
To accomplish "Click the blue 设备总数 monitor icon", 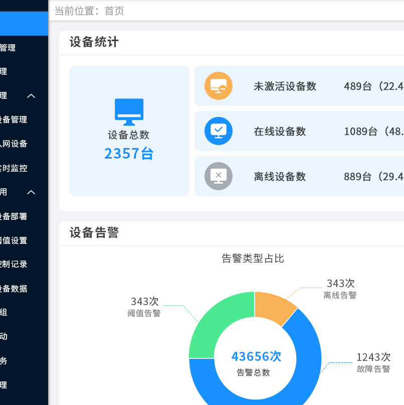I will (x=129, y=111).
